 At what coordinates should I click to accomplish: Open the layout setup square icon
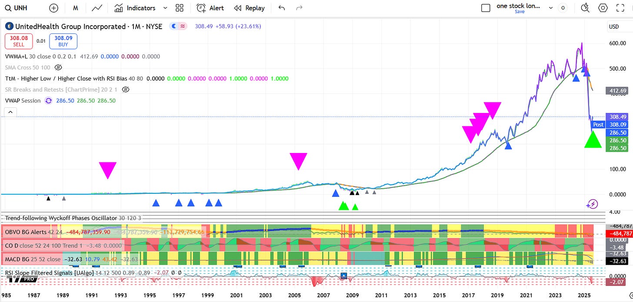click(486, 8)
